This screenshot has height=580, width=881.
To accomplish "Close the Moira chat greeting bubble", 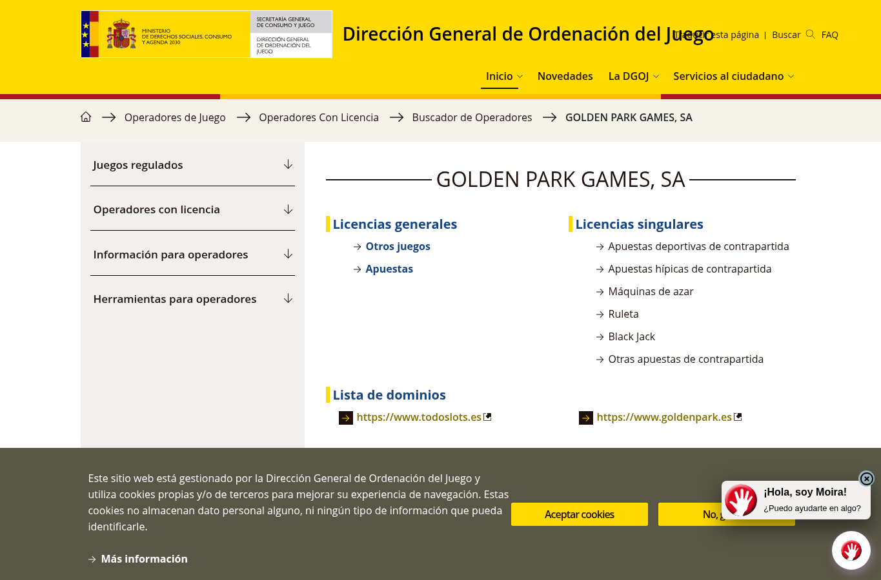I will pos(866,478).
